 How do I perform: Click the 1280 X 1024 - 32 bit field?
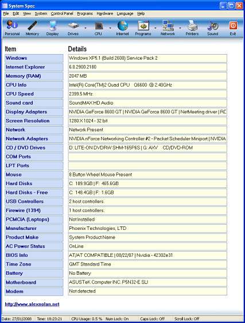(x=147, y=121)
